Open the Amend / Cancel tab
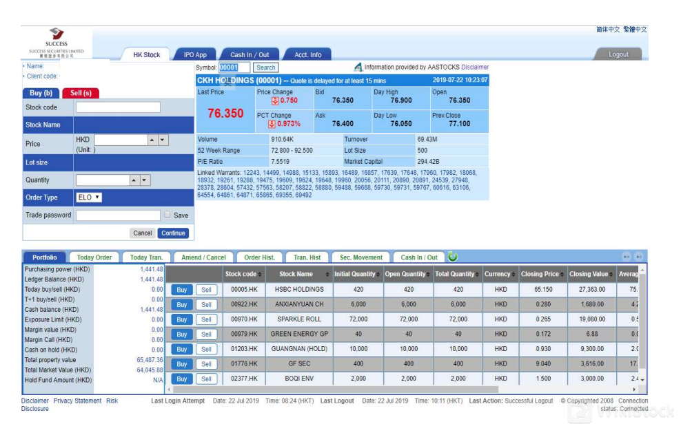 click(203, 257)
